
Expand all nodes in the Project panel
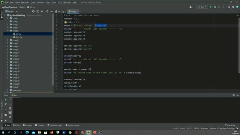pos(37,12)
